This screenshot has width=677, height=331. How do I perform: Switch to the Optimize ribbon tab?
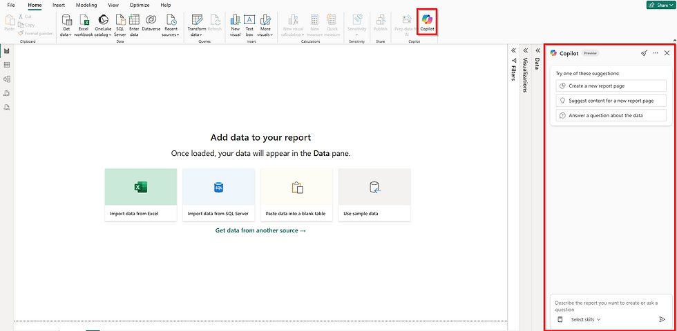(140, 6)
